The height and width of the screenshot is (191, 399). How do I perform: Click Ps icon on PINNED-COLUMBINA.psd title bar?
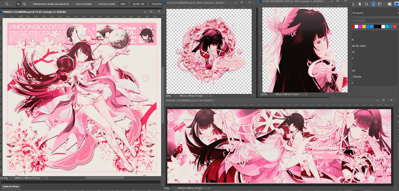coord(1,11)
